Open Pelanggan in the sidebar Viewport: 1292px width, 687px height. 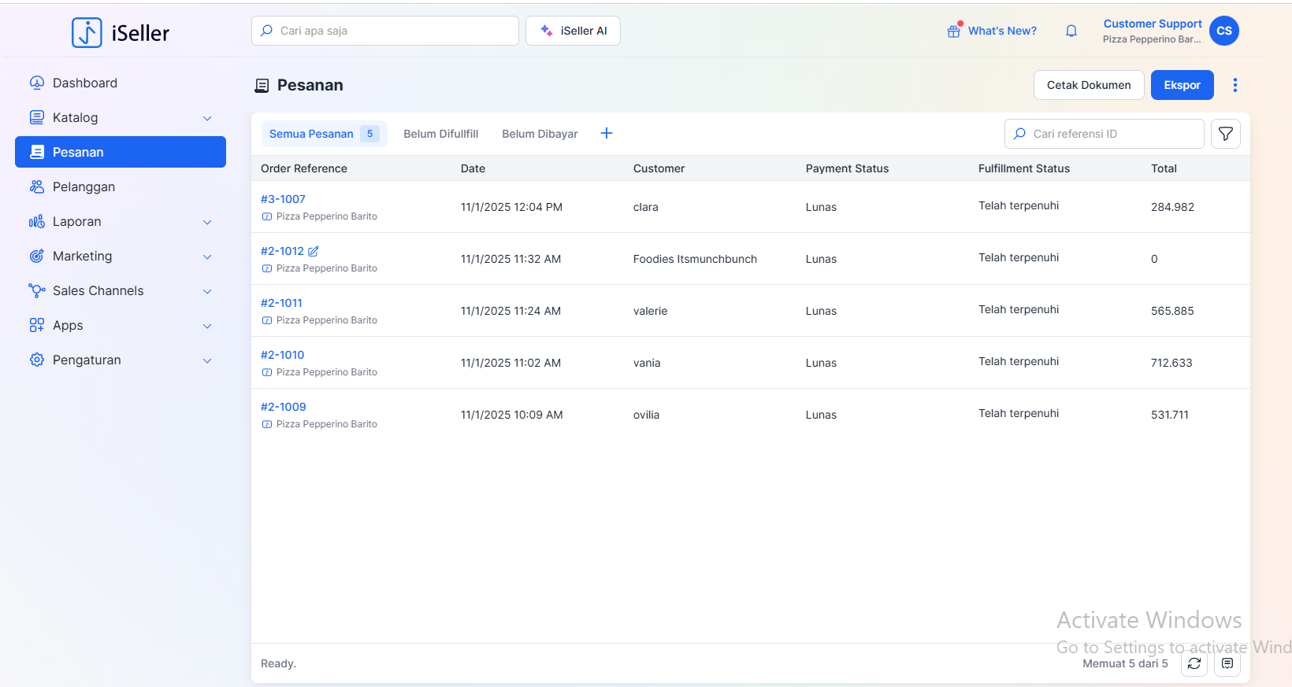coord(84,187)
